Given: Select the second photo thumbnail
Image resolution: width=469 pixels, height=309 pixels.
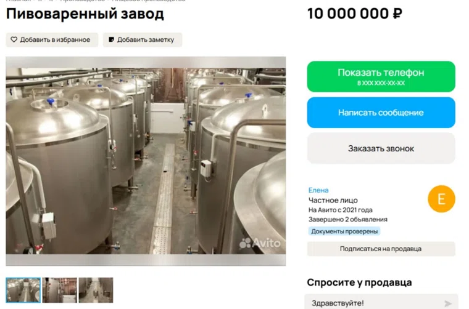Looking at the screenshot, I should pyautogui.click(x=59, y=290).
